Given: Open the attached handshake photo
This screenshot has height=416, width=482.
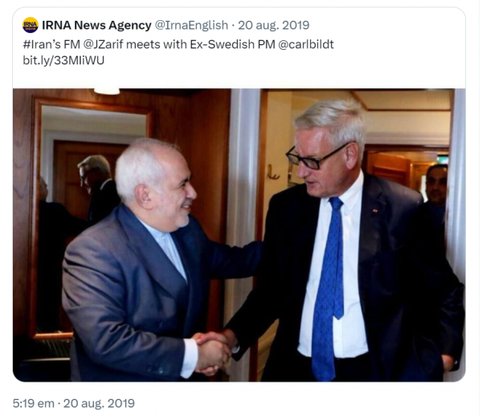Looking at the screenshot, I should click(239, 235).
